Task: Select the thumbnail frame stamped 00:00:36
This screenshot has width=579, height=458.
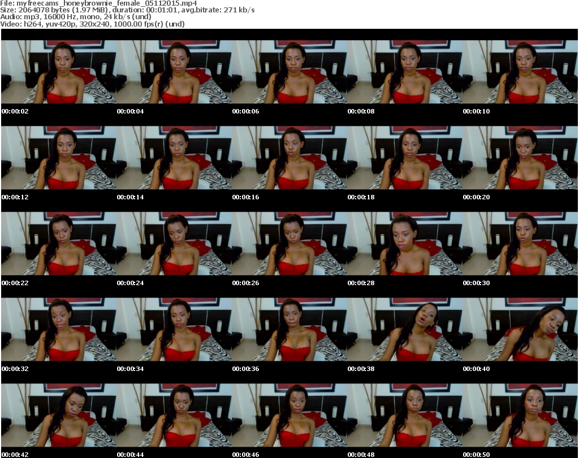Action: (289, 330)
